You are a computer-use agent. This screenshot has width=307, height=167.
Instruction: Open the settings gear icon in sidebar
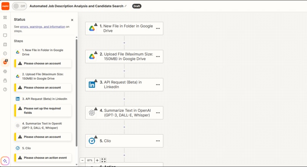(x=5, y=72)
